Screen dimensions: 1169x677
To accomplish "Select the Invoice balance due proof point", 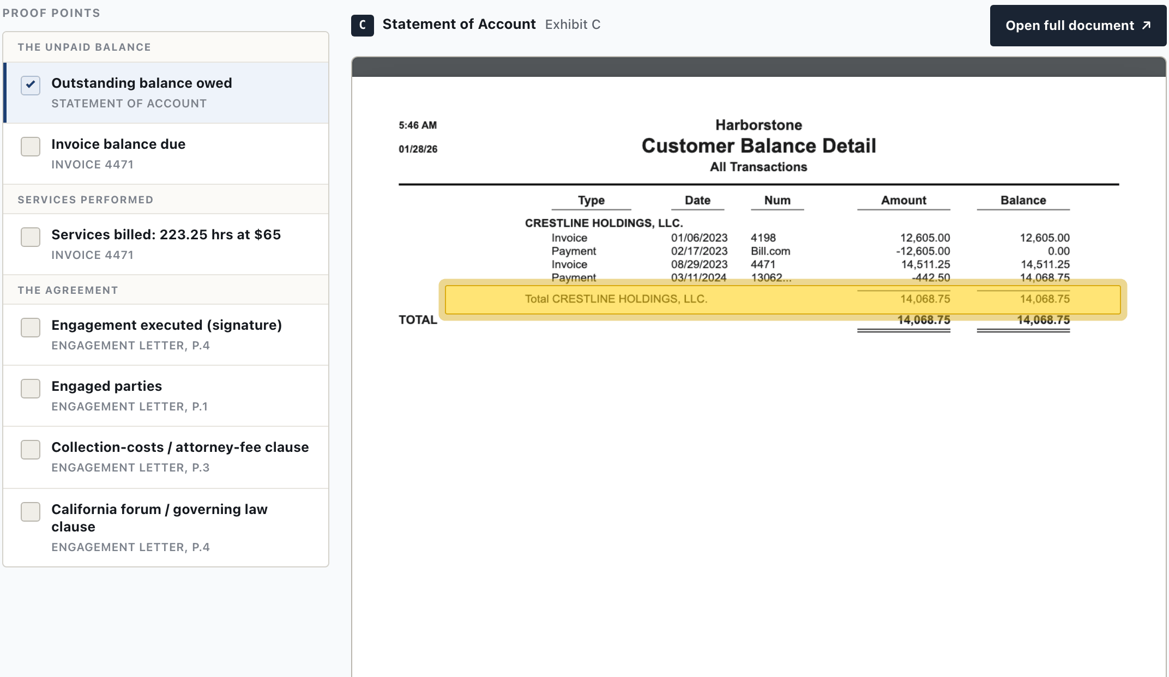I will click(166, 154).
